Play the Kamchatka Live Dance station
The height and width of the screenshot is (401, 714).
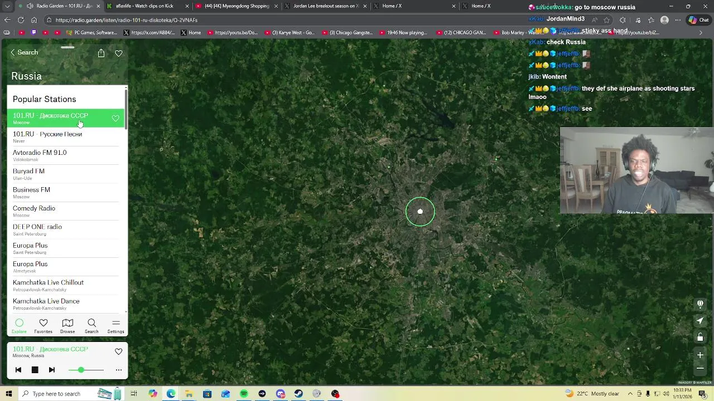tap(66, 304)
